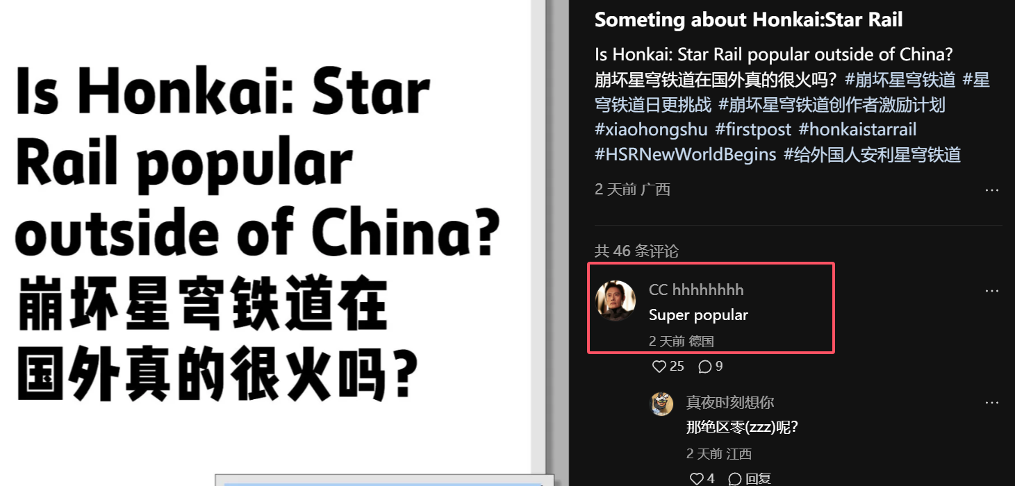Image resolution: width=1015 pixels, height=486 pixels.
Task: Like the 真夜时刻想你 reply
Action: [702, 478]
